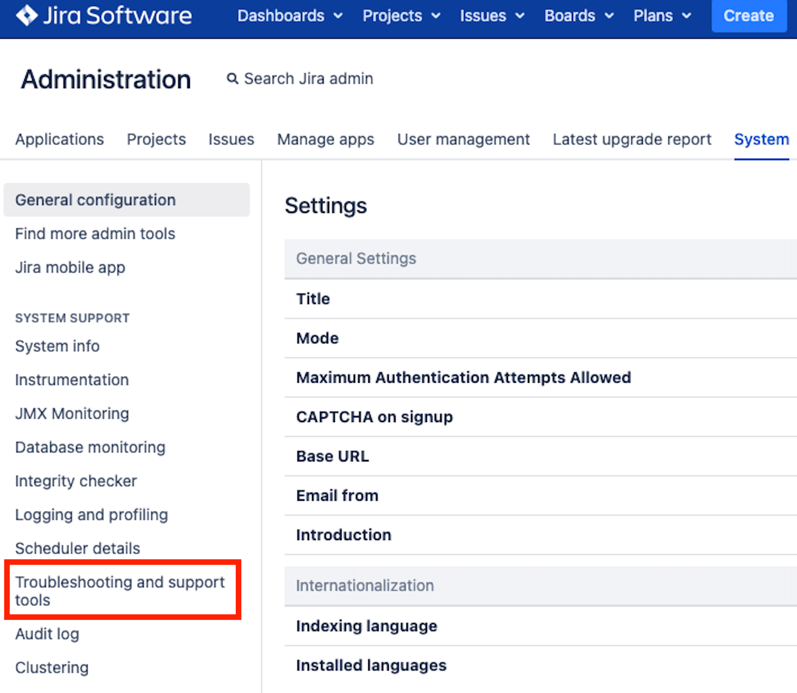Click the Installed languages row
This screenshot has width=797, height=693.
pos(541,665)
